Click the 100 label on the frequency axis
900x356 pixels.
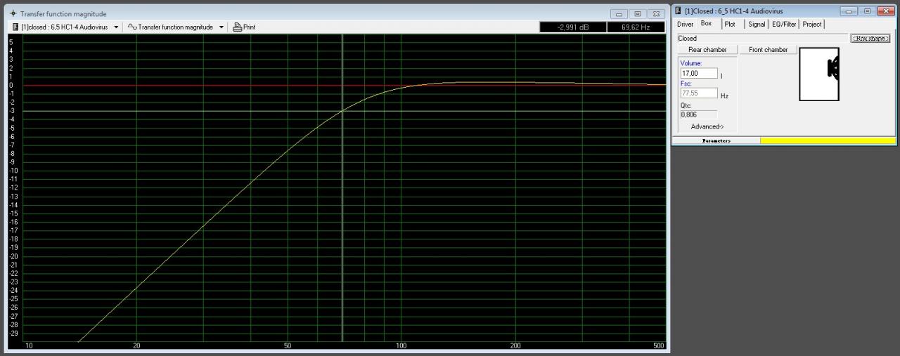point(401,346)
